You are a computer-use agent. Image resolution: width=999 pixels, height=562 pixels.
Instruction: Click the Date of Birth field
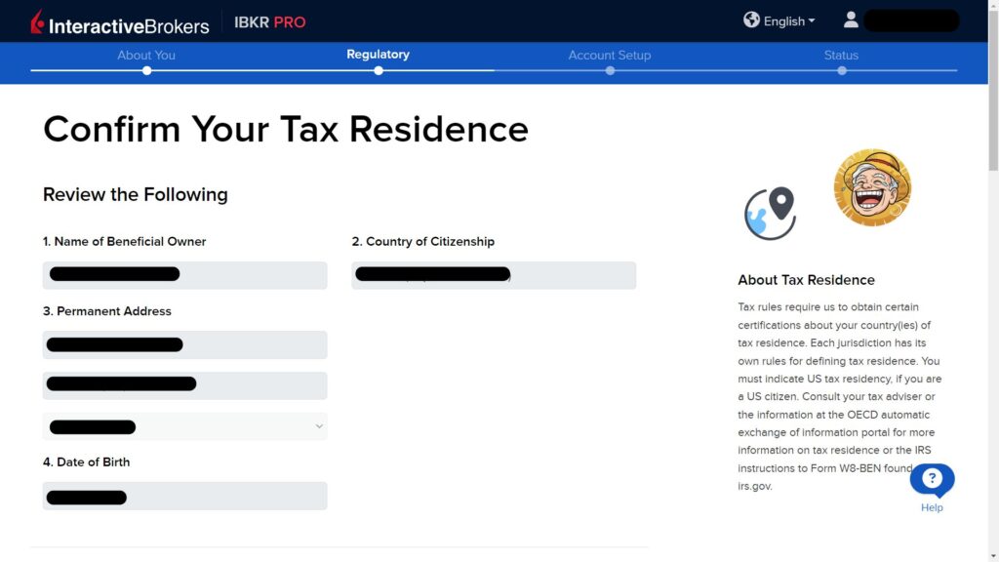tap(184, 496)
